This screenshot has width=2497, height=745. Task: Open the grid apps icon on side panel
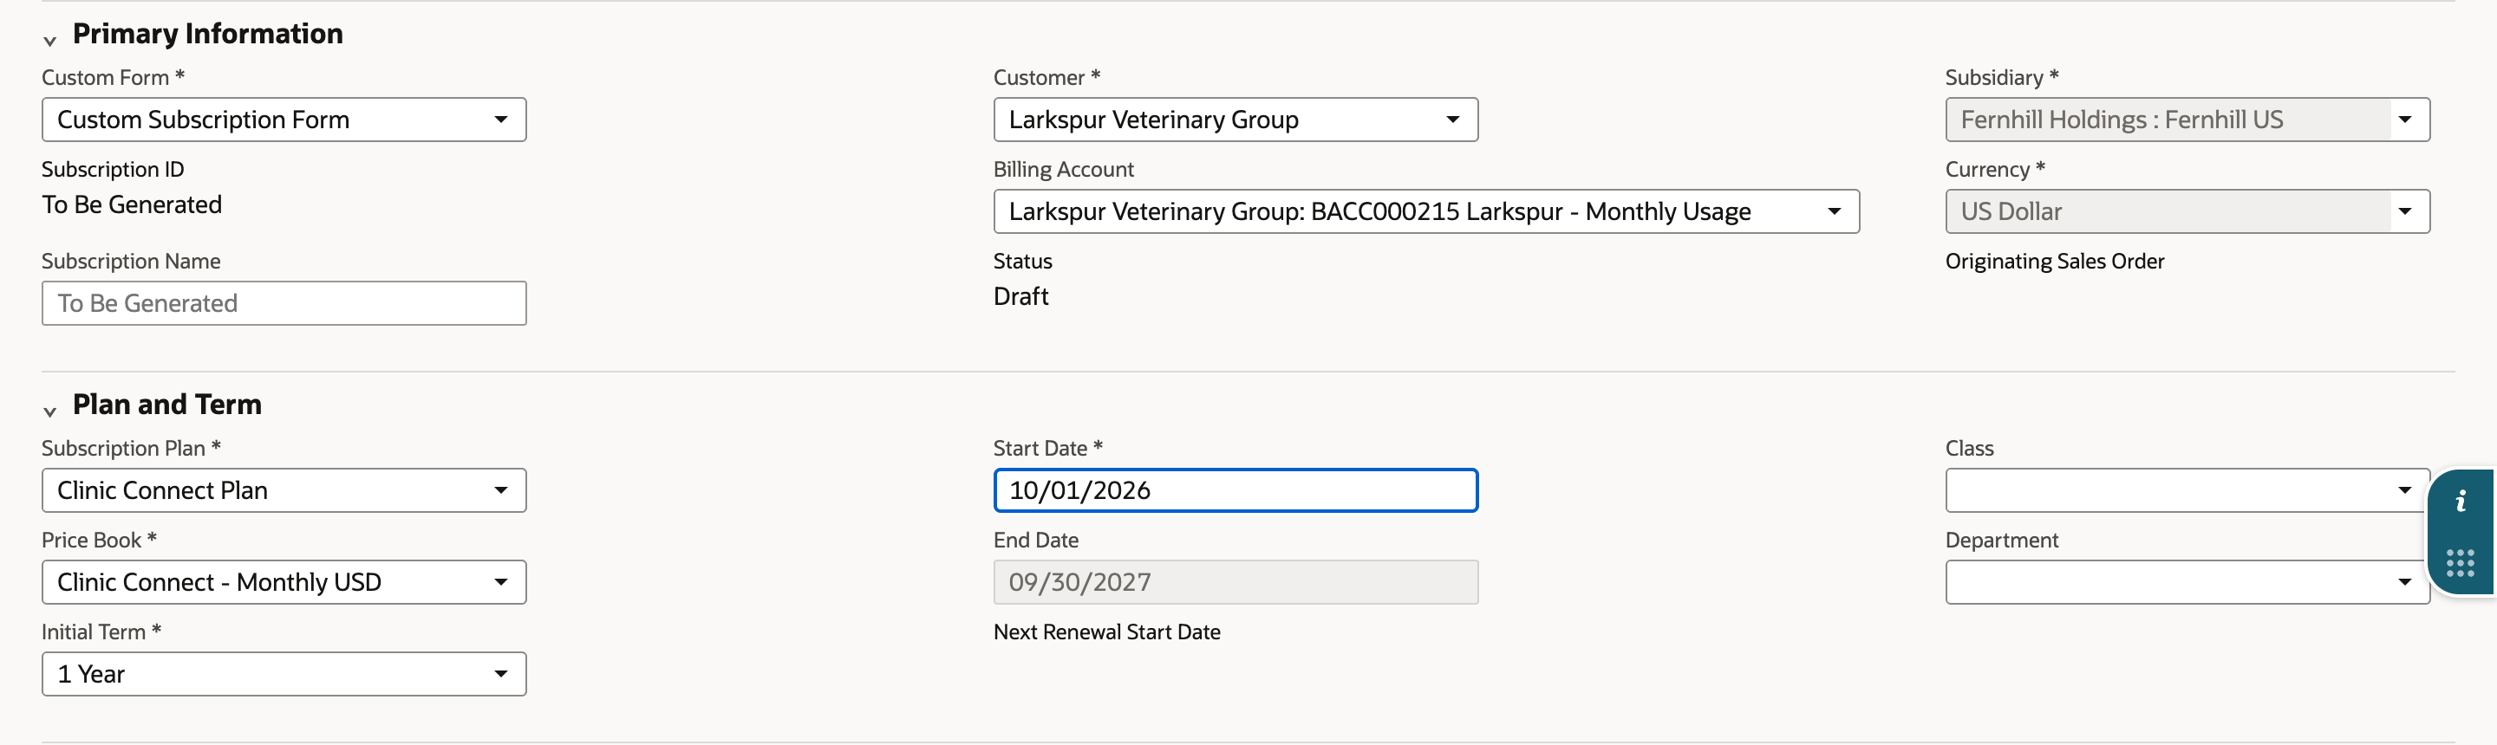tap(2461, 563)
